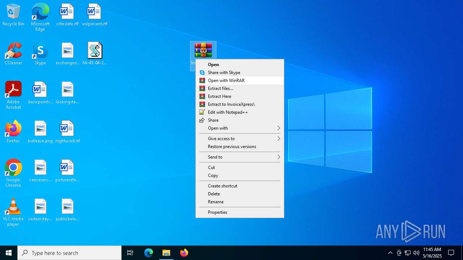The width and height of the screenshot is (463, 260).
Task: Select the cancerans... image file icon
Action: point(41,171)
